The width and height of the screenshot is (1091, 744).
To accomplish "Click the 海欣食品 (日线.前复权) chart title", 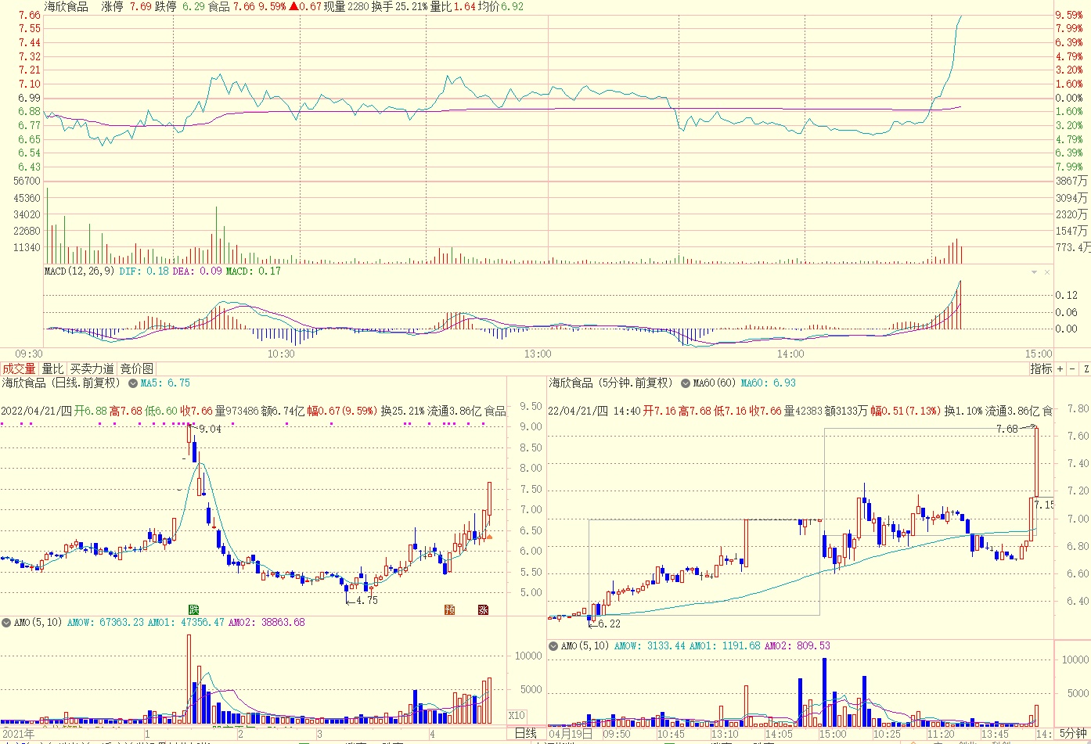I will pyautogui.click(x=62, y=383).
